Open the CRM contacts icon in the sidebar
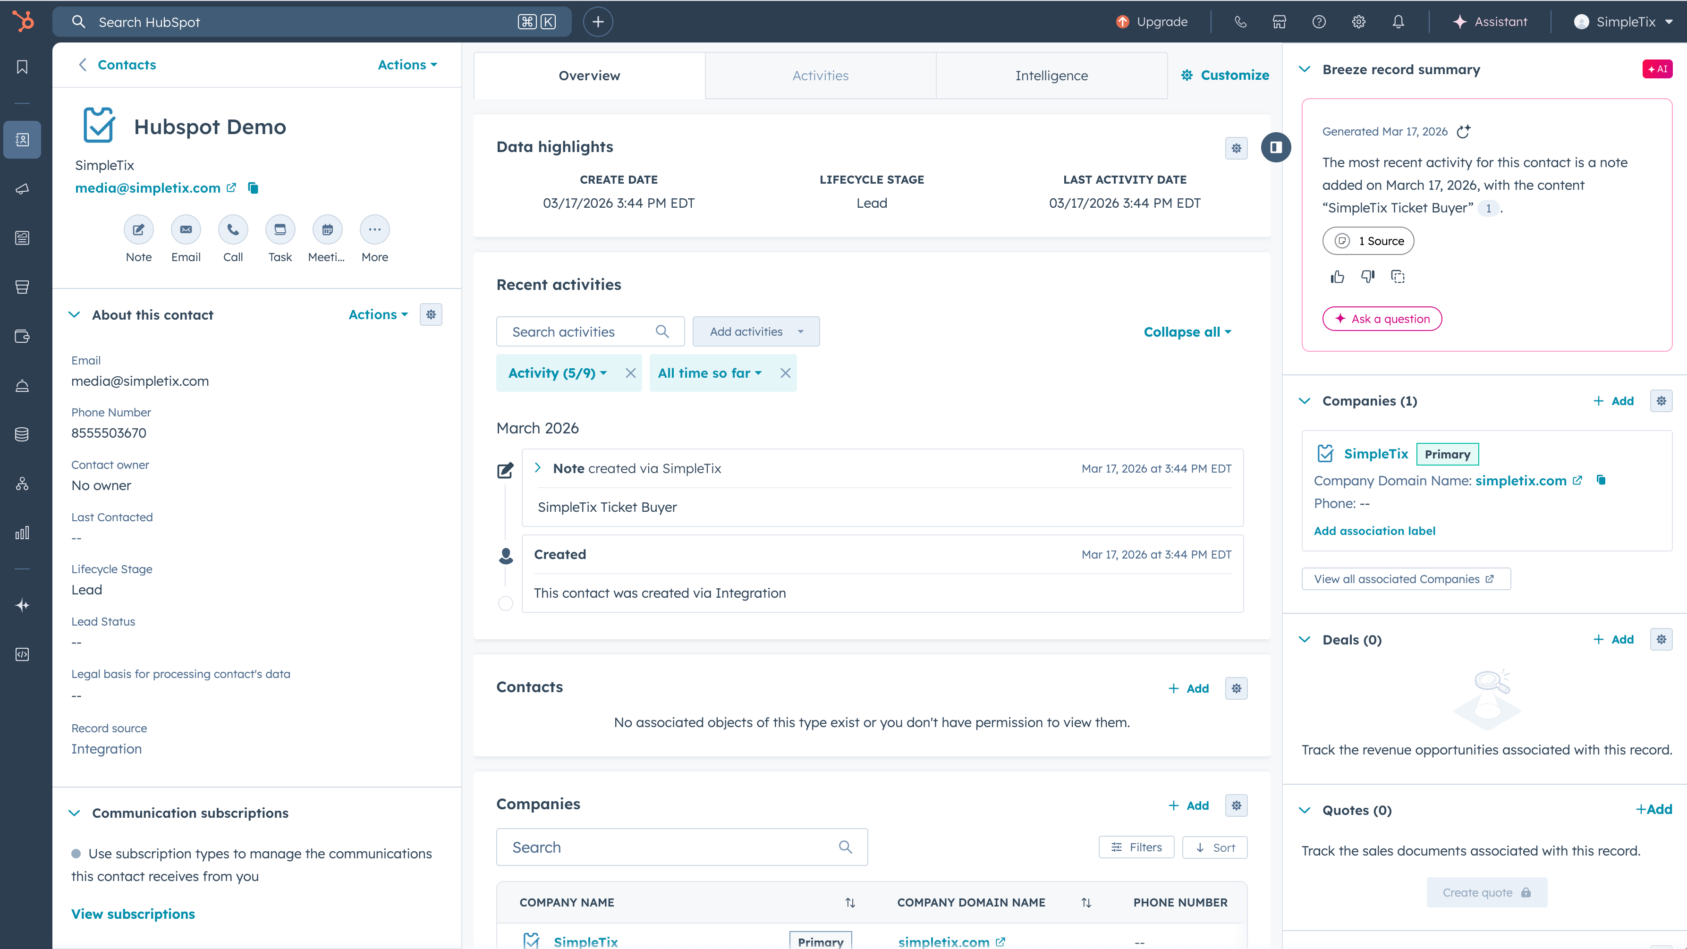1687x949 pixels. click(22, 139)
